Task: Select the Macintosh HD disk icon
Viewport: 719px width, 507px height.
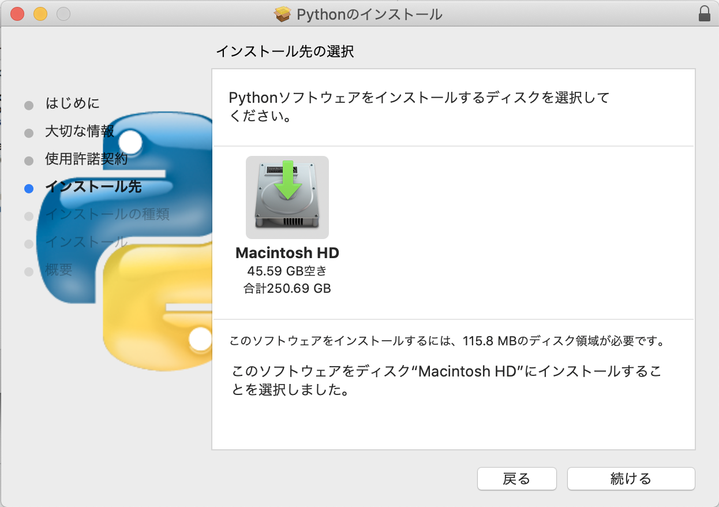Action: point(287,197)
